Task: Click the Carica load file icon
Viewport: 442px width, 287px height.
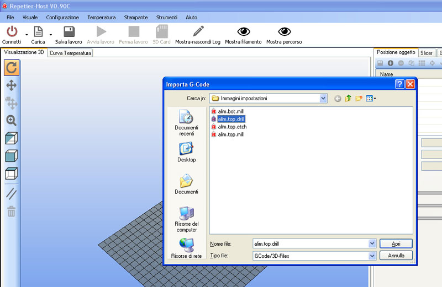Action: tap(38, 31)
